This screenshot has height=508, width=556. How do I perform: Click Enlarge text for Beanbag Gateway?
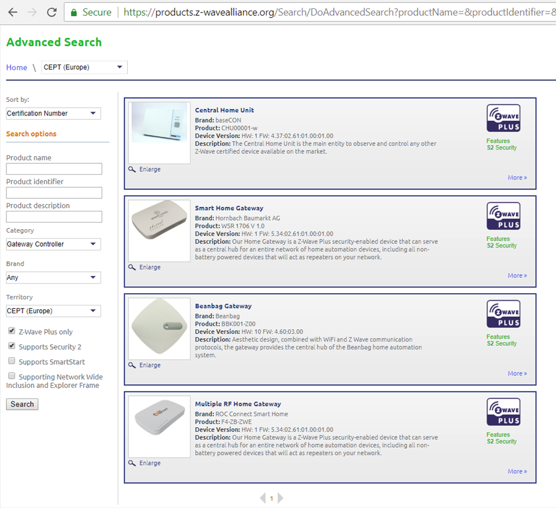coord(150,365)
